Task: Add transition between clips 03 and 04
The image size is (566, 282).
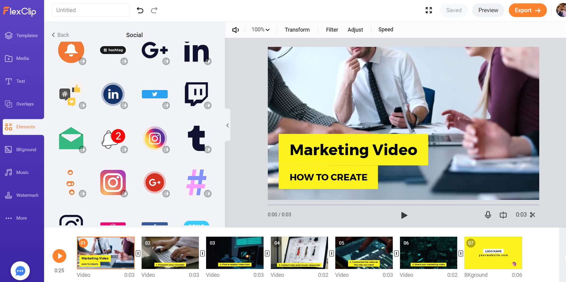Action: pyautogui.click(x=267, y=253)
